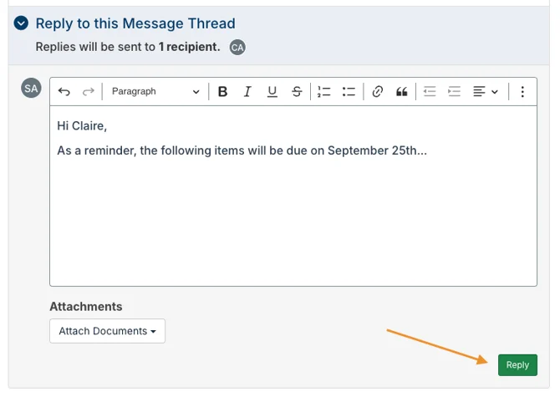The width and height of the screenshot is (560, 397).
Task: Open the text alignment dropdown
Action: click(486, 92)
